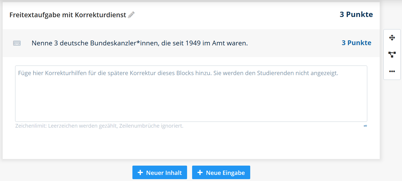The width and height of the screenshot is (402, 181).
Task: Click into the Korrekturhilfen text area
Action: 191,94
